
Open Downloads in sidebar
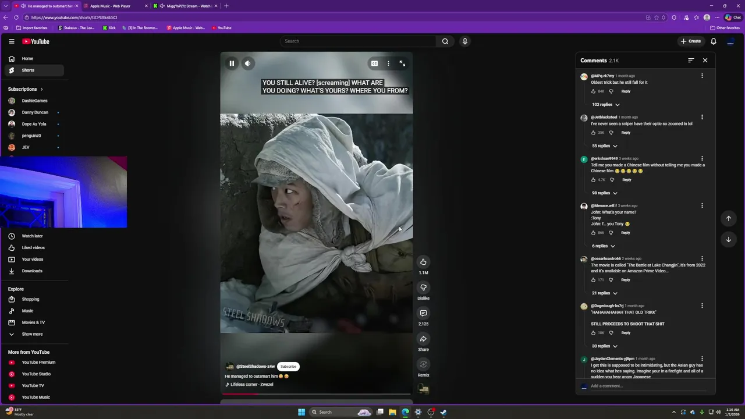34,271
